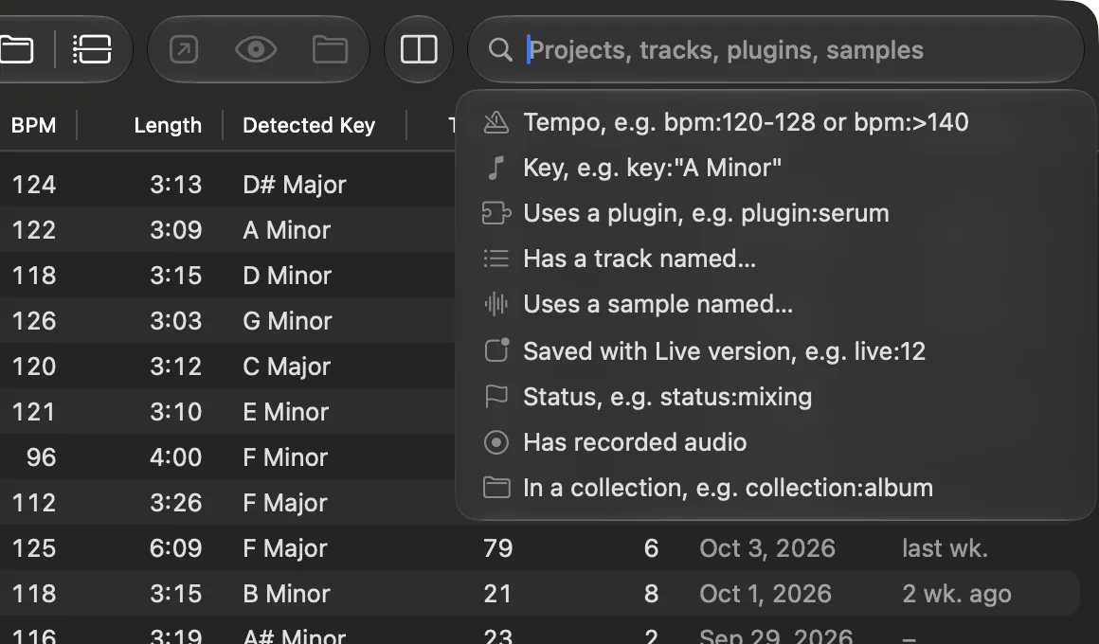Pick the Status filter suggestion
This screenshot has width=1099, height=644.
tap(776, 397)
